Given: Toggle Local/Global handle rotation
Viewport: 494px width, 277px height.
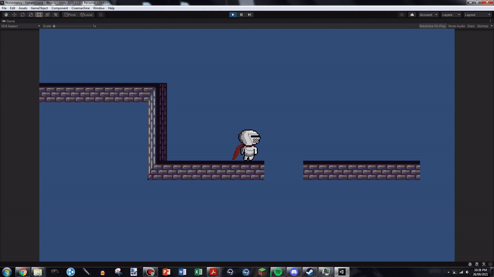Looking at the screenshot, I should (x=86, y=15).
